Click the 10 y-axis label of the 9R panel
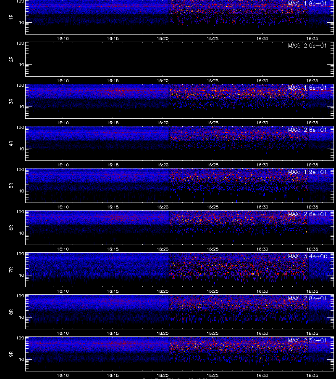 pyautogui.click(x=22, y=360)
